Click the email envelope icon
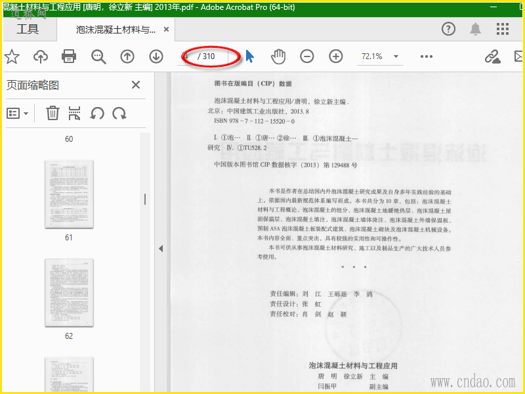525x394 pixels. (518, 56)
